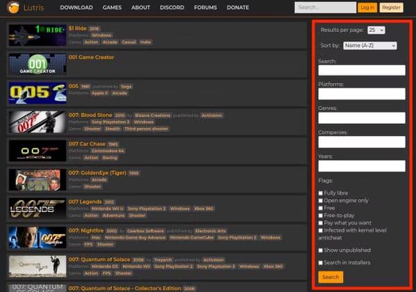
Task: Toggle Infected with kernel level anticheat
Action: point(320,230)
